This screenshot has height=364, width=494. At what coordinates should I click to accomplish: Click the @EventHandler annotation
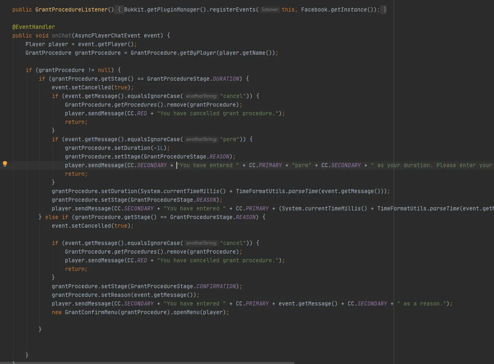[33, 27]
